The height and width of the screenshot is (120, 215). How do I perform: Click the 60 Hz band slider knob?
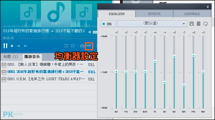click(x=116, y=71)
